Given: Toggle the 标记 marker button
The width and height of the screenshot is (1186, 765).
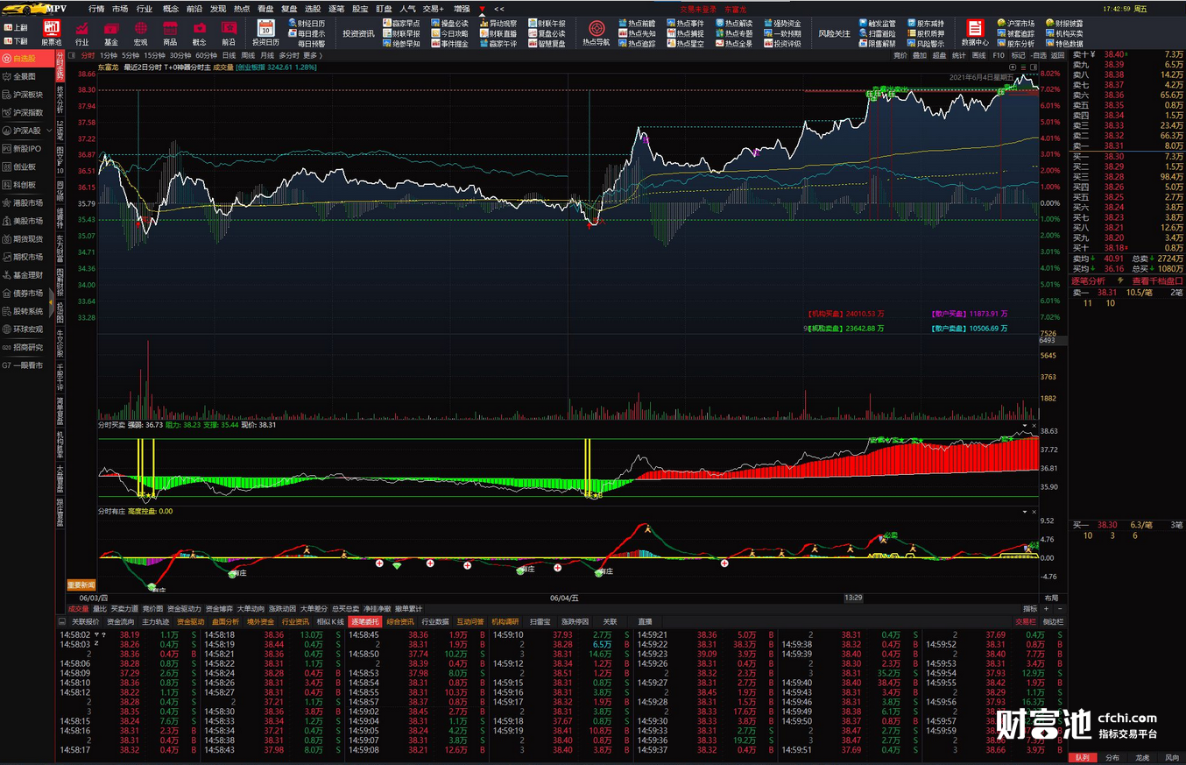Looking at the screenshot, I should tap(1018, 55).
